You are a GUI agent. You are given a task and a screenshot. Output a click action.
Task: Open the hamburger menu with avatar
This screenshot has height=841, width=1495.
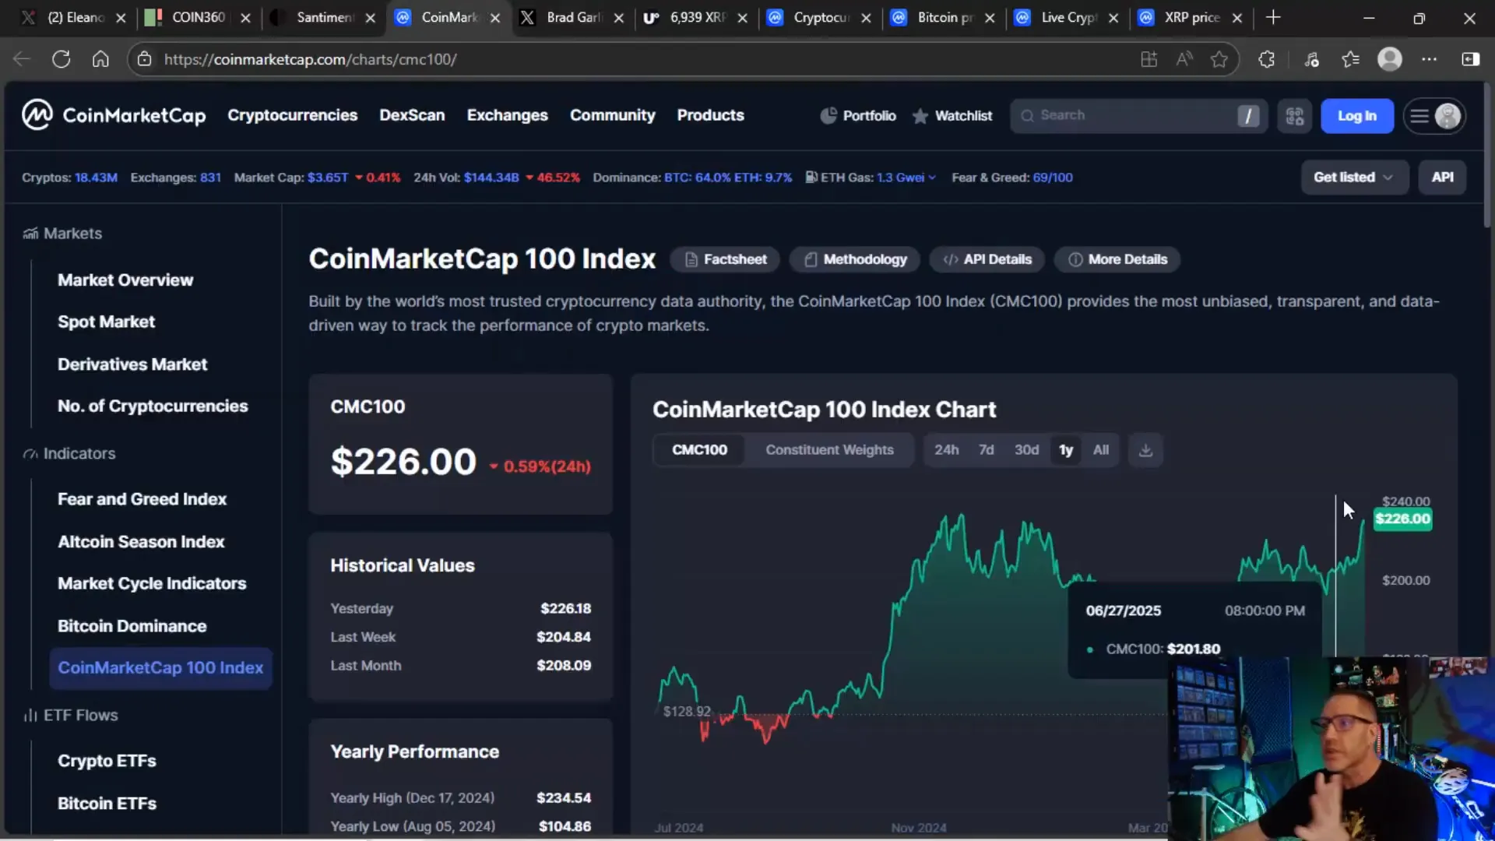click(1435, 116)
